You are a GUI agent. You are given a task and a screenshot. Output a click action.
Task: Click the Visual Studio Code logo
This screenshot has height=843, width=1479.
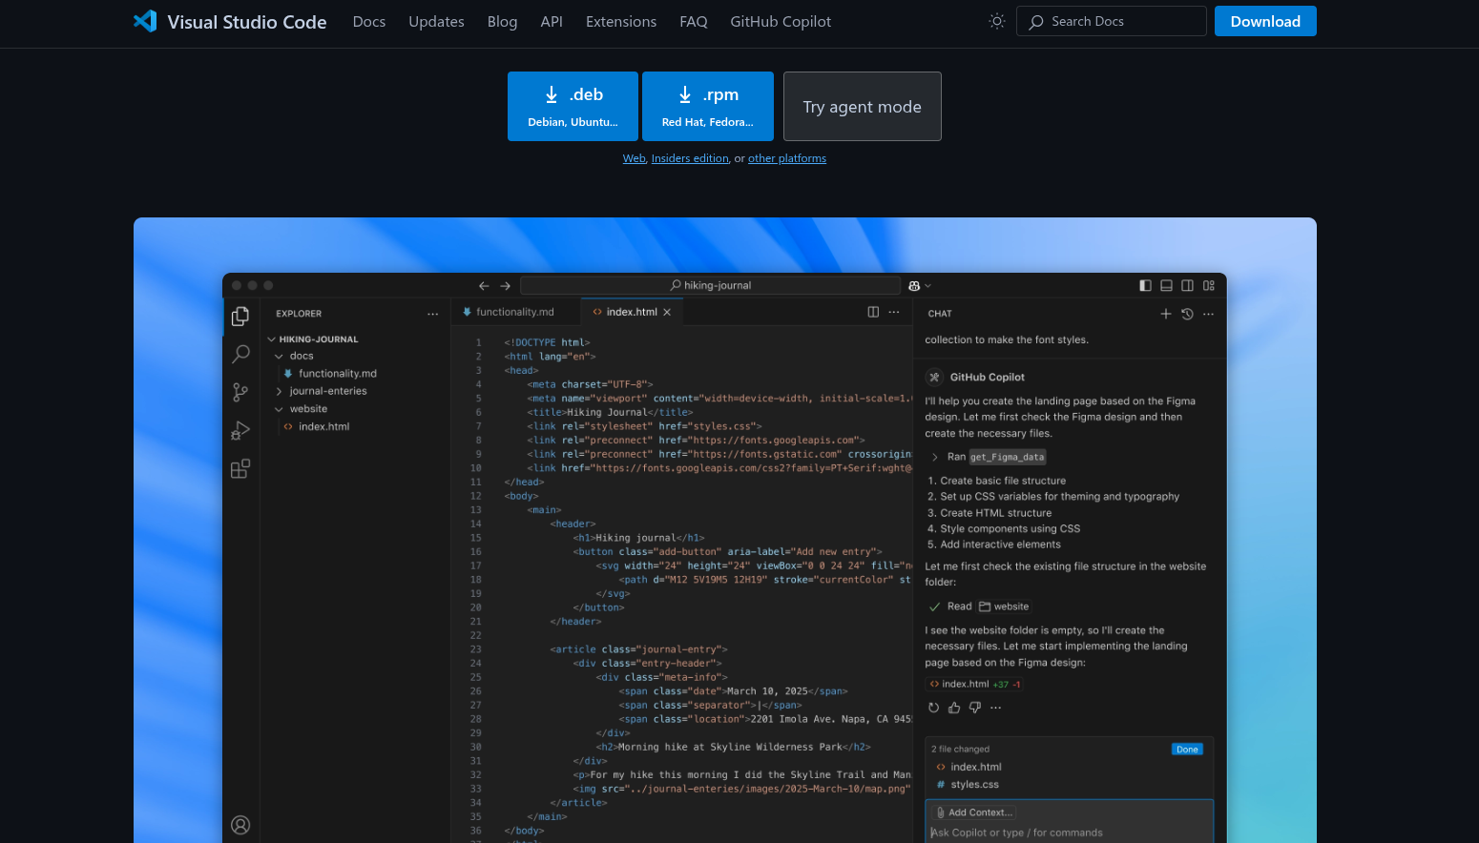pyautogui.click(x=145, y=21)
